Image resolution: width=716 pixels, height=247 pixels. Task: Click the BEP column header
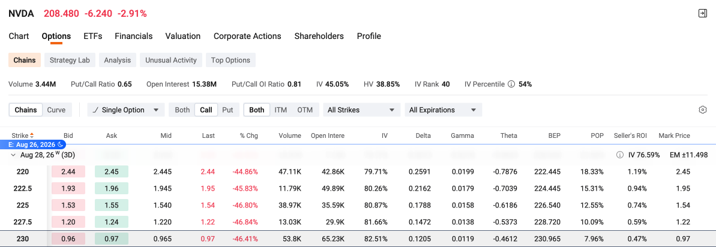[555, 136]
